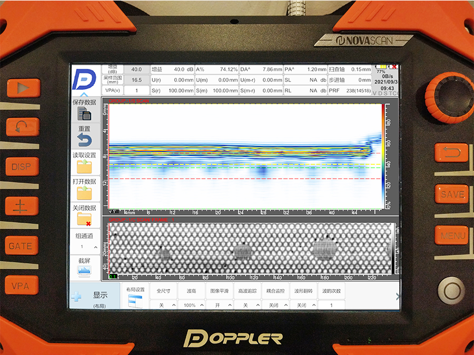The image size is (474, 355).
Task: Click the green dashed gate line in S-scan
Action: click(x=244, y=168)
